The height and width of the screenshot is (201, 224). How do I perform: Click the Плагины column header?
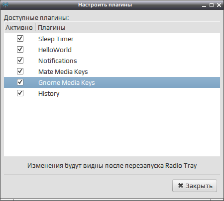click(128, 27)
